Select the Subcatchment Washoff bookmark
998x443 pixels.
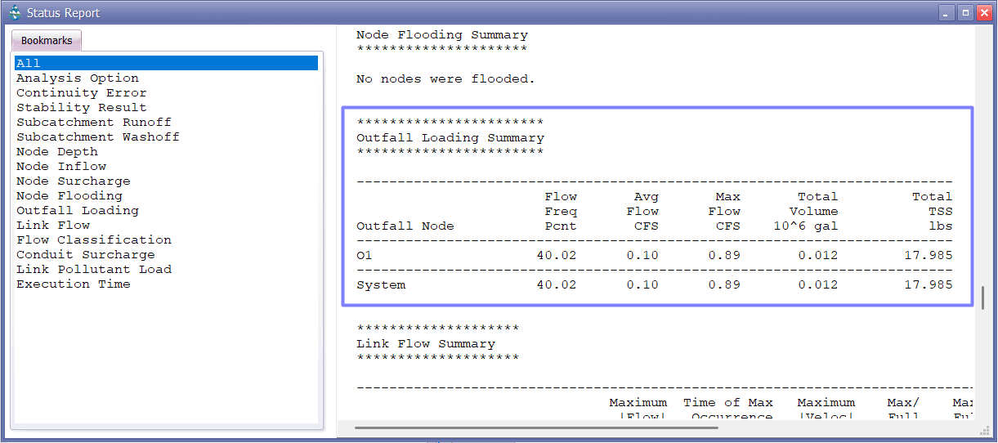click(x=98, y=136)
